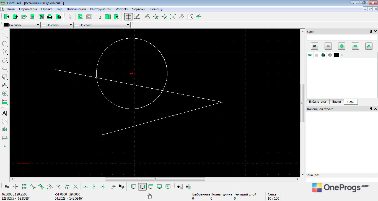Open the Measure info tools flyout
The height and width of the screenshot is (201, 378).
point(5,102)
